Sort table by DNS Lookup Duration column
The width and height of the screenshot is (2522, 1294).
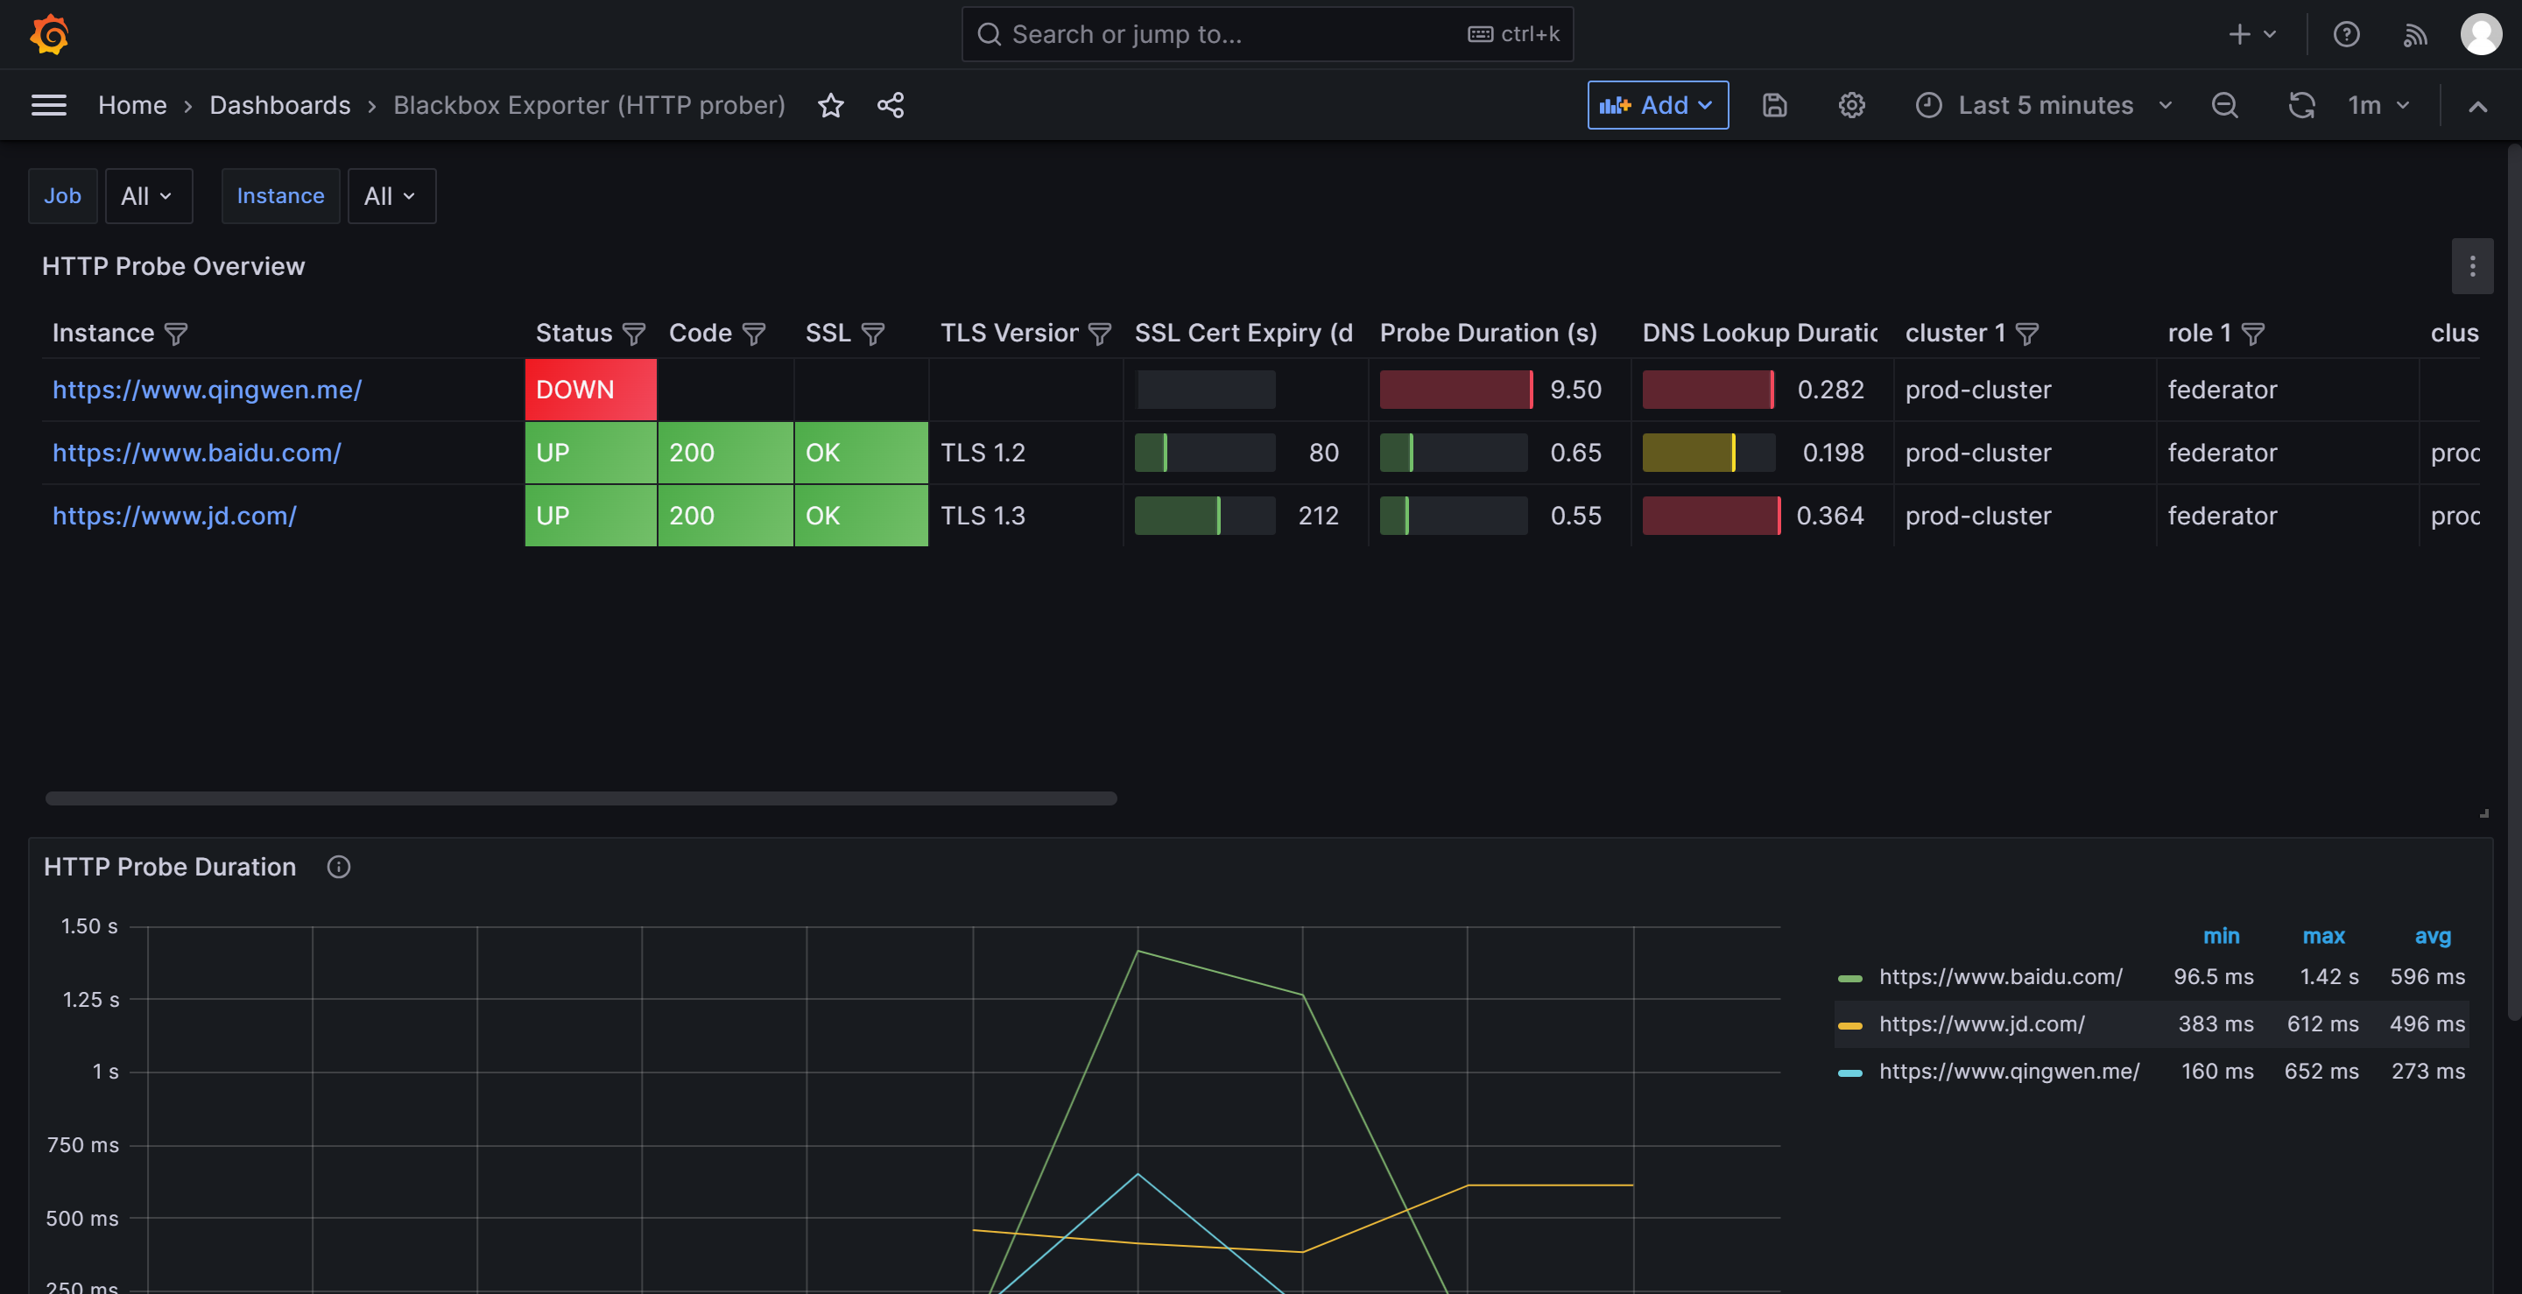(x=1759, y=333)
